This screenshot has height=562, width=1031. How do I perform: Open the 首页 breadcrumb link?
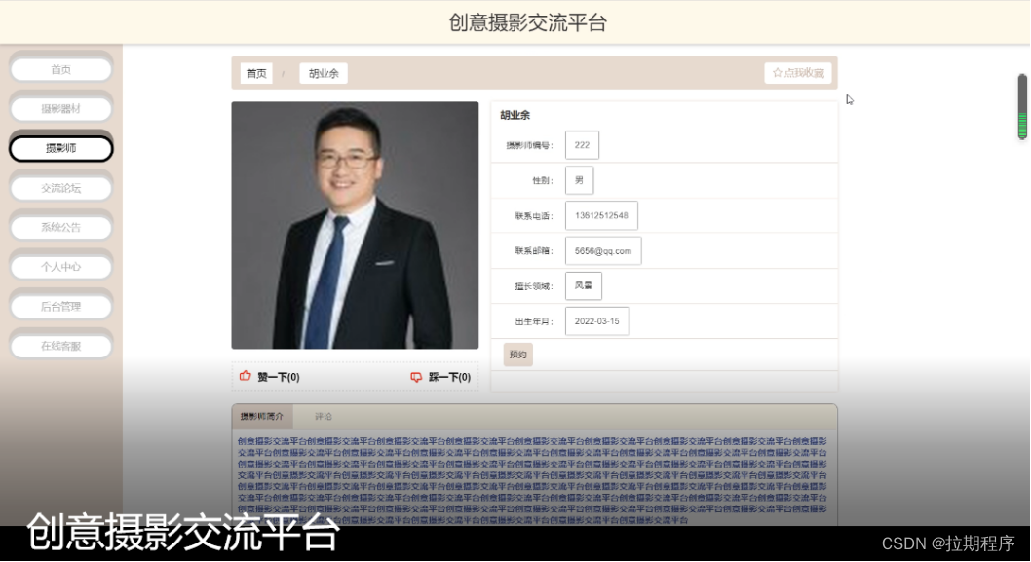click(x=254, y=72)
